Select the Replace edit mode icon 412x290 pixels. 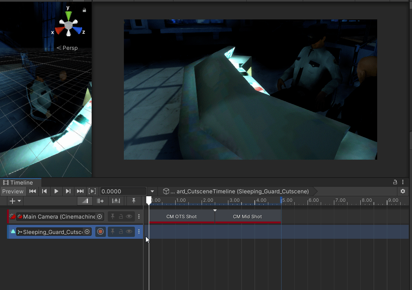[x=116, y=201]
